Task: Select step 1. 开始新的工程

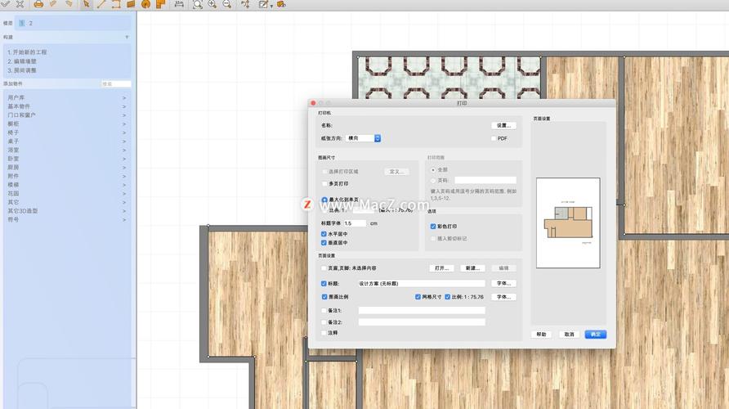Action: (x=27, y=52)
